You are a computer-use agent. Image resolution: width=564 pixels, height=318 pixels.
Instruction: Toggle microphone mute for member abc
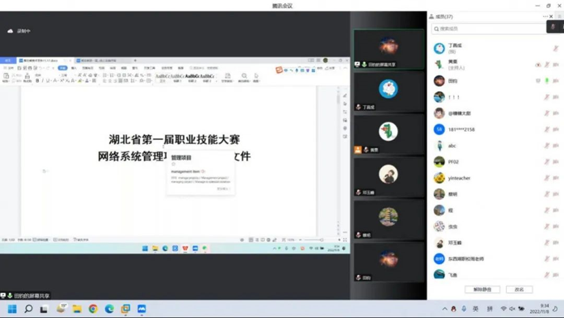pos(547,146)
